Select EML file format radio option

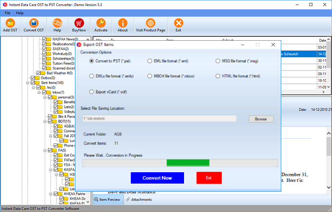coord(150,61)
